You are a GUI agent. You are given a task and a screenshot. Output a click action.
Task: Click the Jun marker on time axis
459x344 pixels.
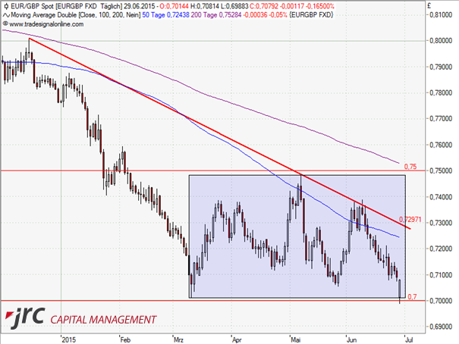pyautogui.click(x=350, y=339)
